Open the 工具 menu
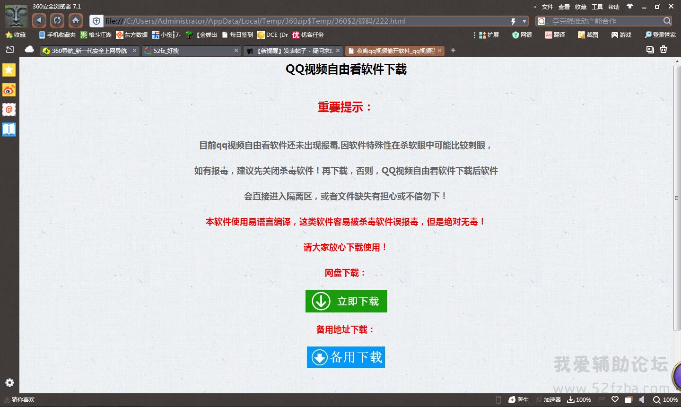 point(597,7)
